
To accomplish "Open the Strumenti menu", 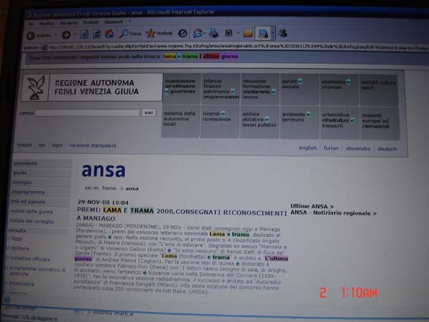I will (113, 22).
